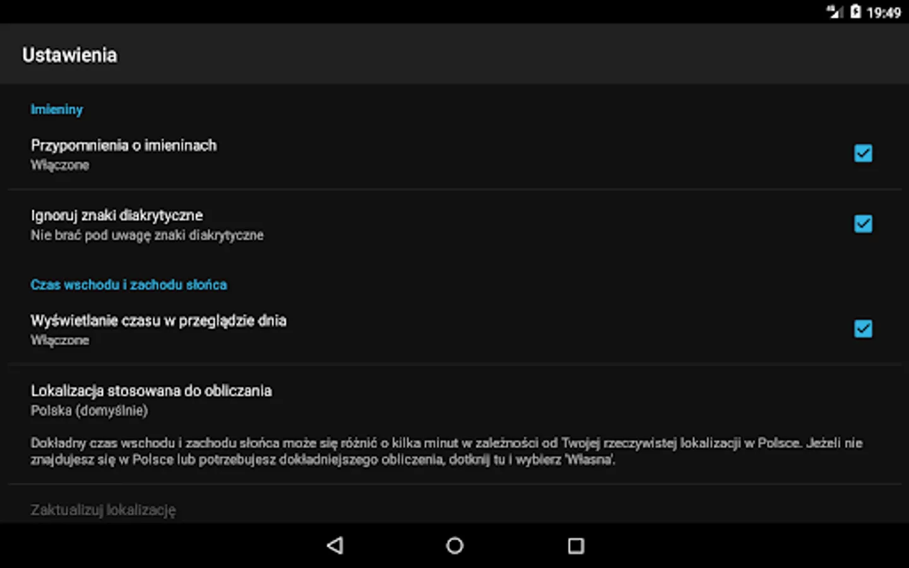Image resolution: width=909 pixels, height=568 pixels.
Task: Tap the signal strength icon in the status bar
Action: tap(836, 12)
